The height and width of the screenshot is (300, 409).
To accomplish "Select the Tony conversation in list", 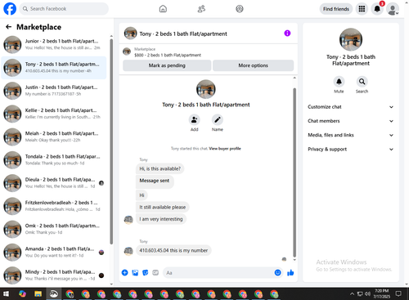I will [54, 68].
